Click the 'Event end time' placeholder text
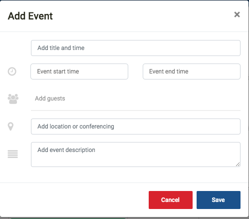 click(x=169, y=71)
